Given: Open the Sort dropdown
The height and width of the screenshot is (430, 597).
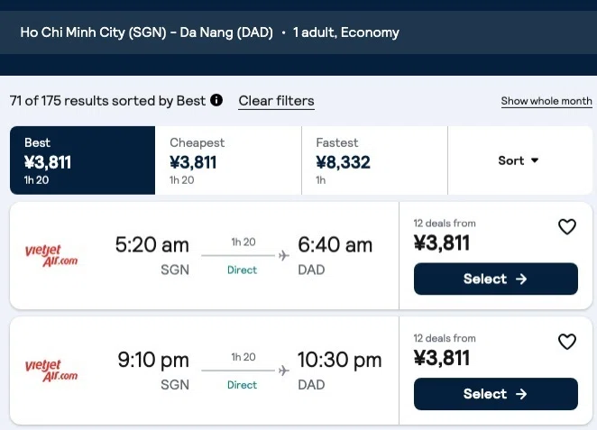Looking at the screenshot, I should pos(519,160).
